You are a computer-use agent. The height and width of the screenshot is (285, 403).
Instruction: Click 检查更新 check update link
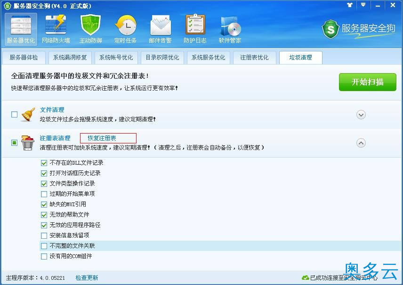tap(87, 278)
